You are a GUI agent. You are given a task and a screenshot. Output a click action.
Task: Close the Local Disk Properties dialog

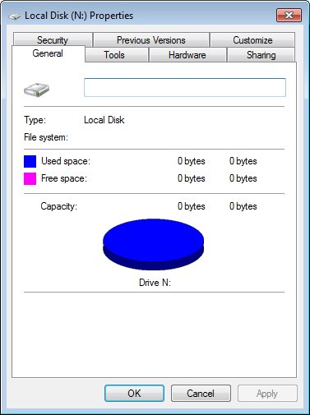[x=289, y=15]
